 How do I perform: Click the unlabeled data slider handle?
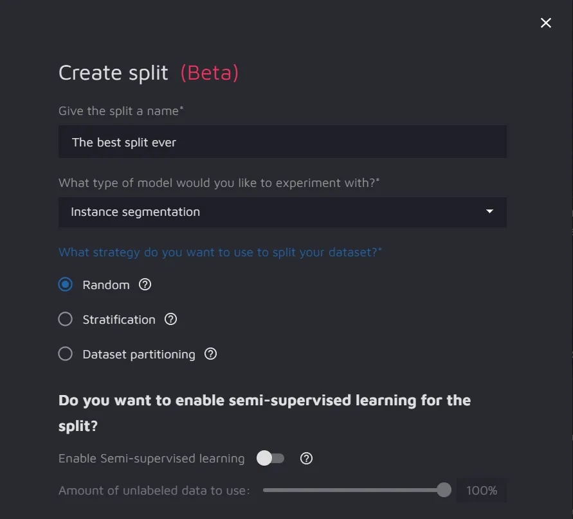point(444,490)
